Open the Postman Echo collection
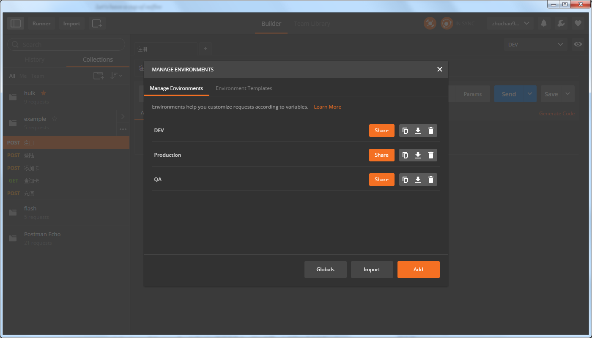This screenshot has width=592, height=338. (x=66, y=238)
